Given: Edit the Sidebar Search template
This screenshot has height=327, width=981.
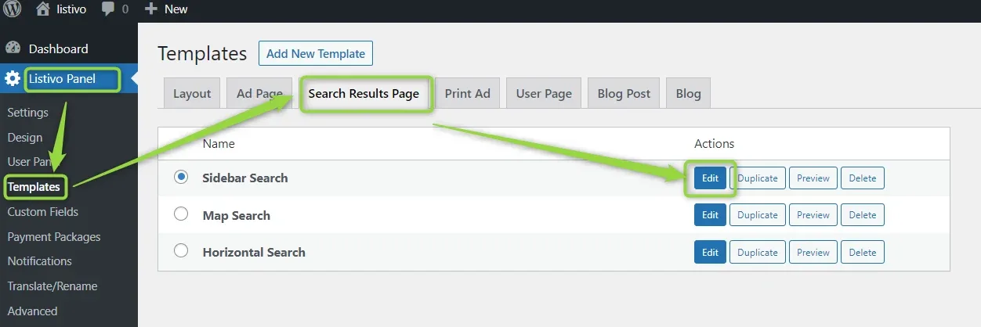Looking at the screenshot, I should click(x=710, y=178).
